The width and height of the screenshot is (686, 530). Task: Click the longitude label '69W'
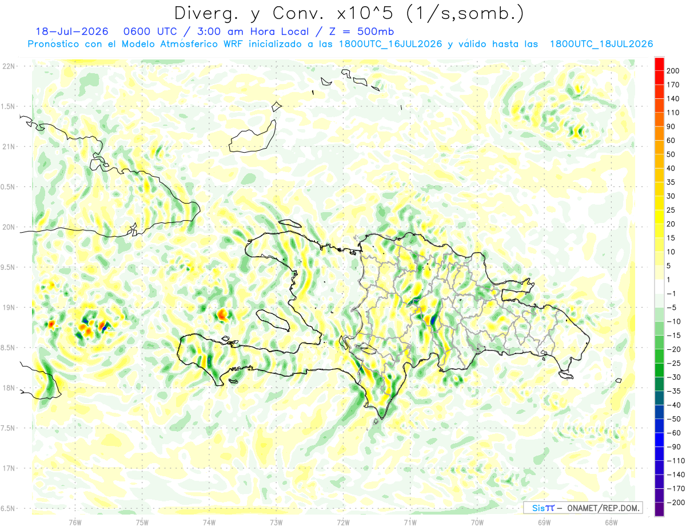544,523
